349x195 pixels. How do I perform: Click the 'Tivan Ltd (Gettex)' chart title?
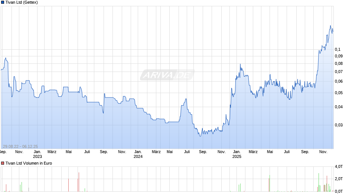tap(22, 3)
